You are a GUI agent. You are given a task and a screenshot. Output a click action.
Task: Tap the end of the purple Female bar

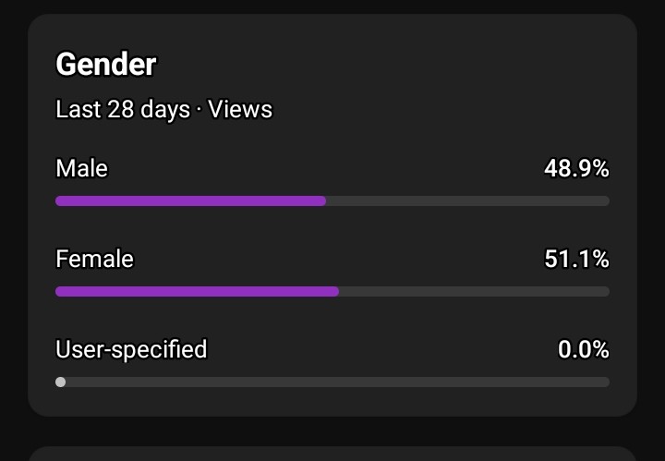[x=335, y=291]
